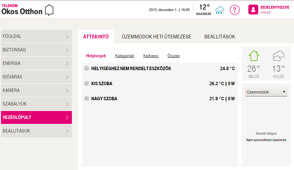Show all devices via Összes link
Image resolution: width=294 pixels, height=170 pixels.
173,56
